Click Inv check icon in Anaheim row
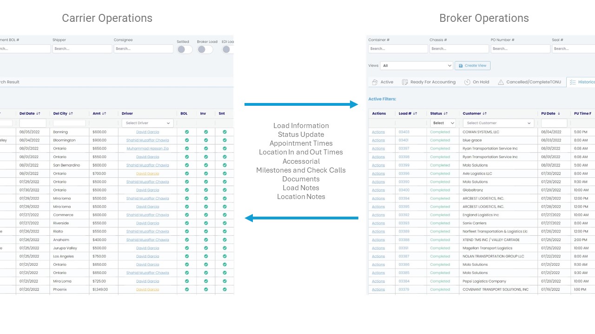 tap(206, 240)
